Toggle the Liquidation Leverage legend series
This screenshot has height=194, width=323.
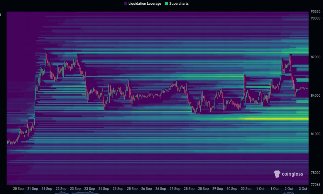coord(143,4)
